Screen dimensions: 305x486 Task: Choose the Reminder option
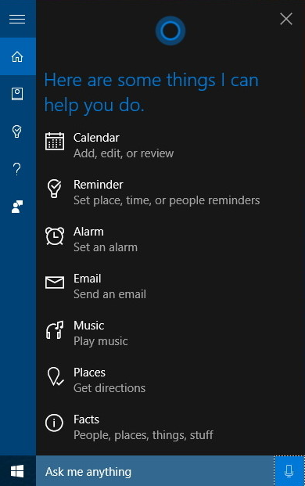170,193
